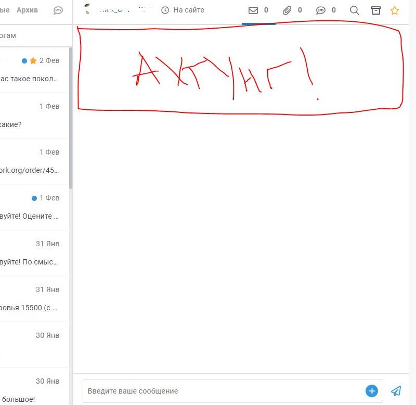Click the SMS icon in left panel
The image size is (416, 405).
coord(58,10)
